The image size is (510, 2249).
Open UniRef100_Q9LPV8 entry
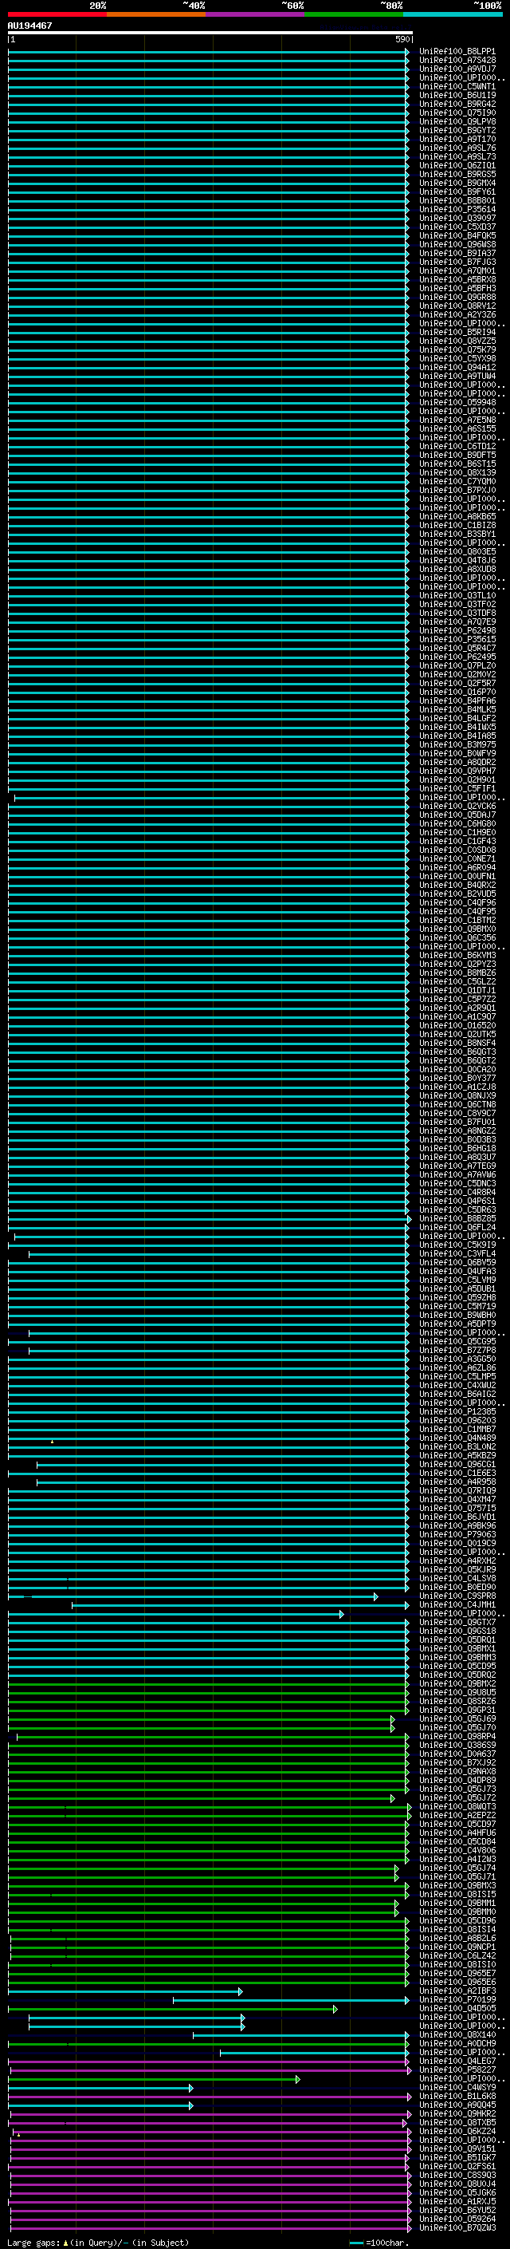coord(457,121)
